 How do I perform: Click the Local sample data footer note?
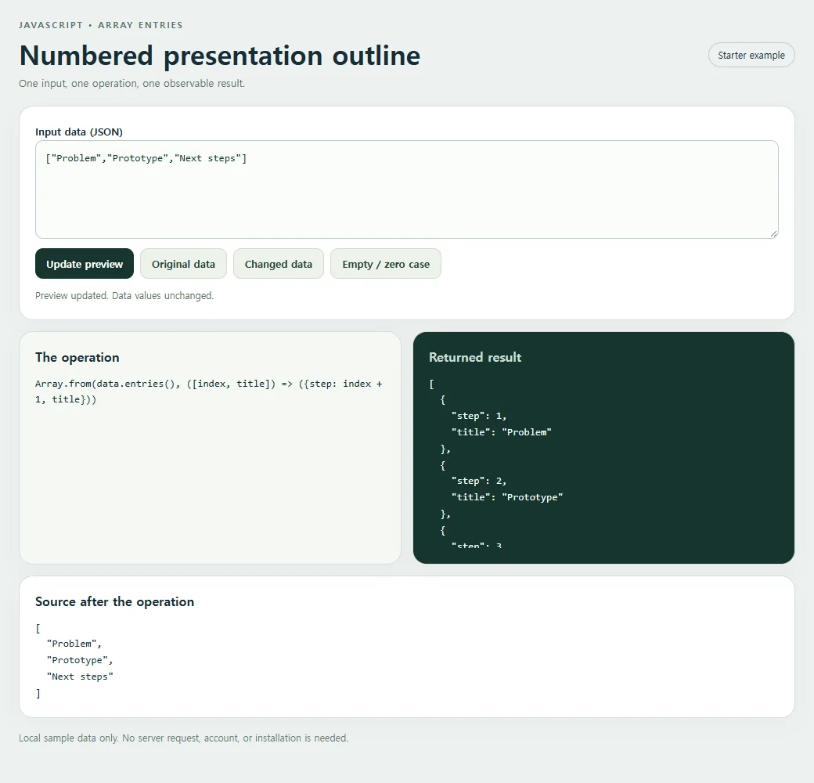click(x=184, y=738)
